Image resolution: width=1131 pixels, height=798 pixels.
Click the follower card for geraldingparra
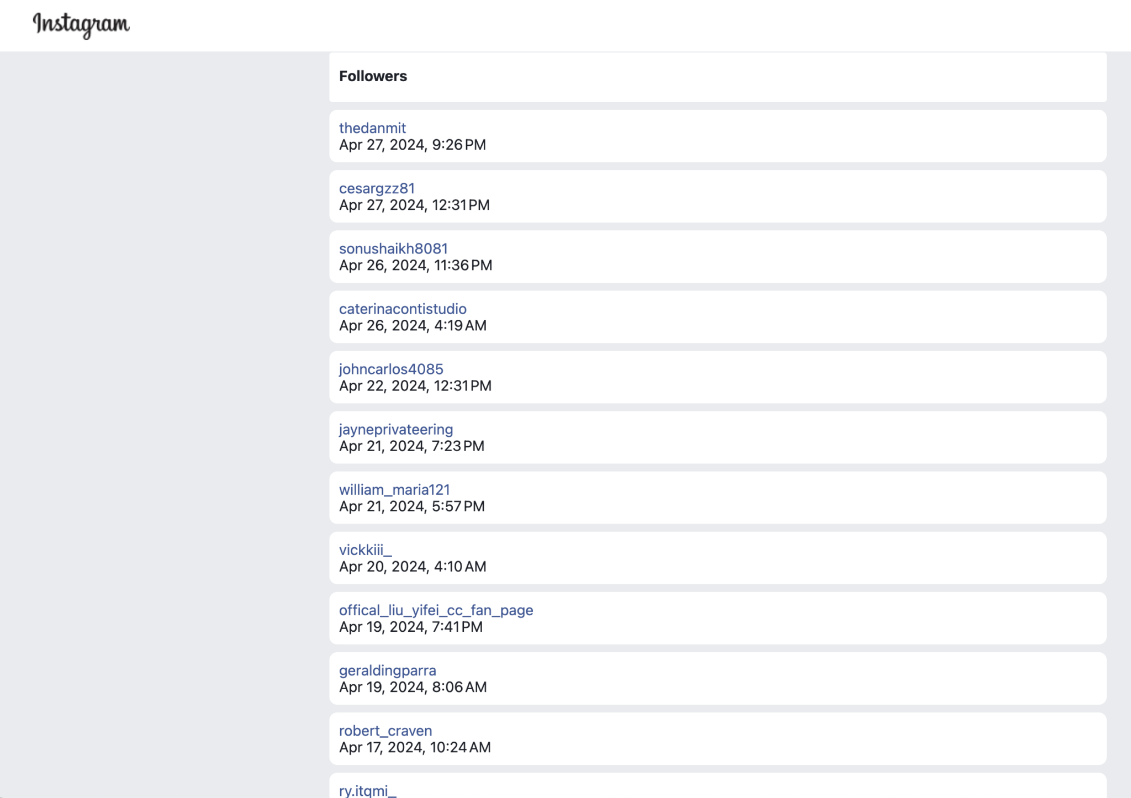(718, 678)
